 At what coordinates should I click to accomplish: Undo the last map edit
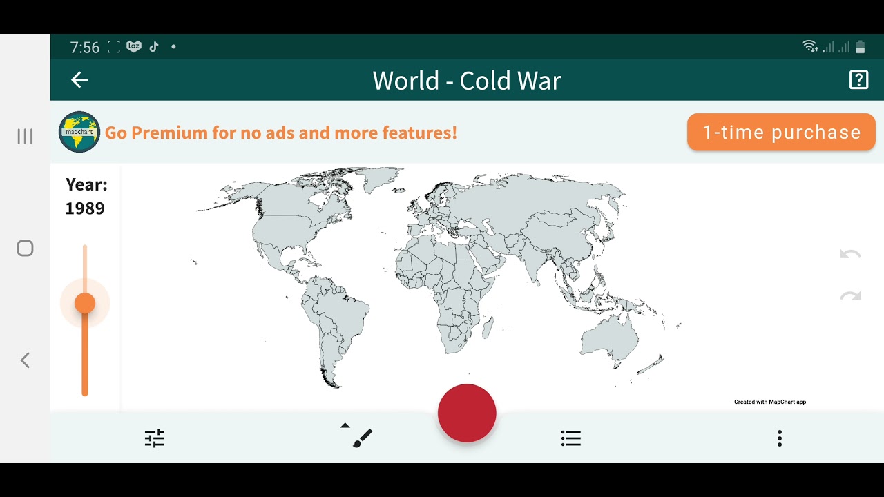(850, 254)
